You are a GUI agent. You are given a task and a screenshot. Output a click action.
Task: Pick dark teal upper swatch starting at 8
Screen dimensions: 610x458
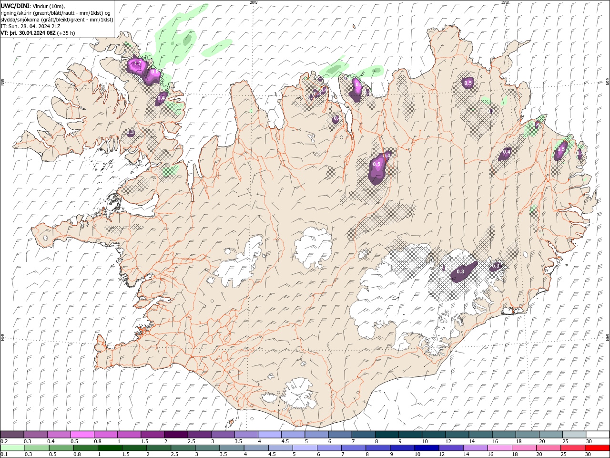pyautogui.click(x=386, y=434)
